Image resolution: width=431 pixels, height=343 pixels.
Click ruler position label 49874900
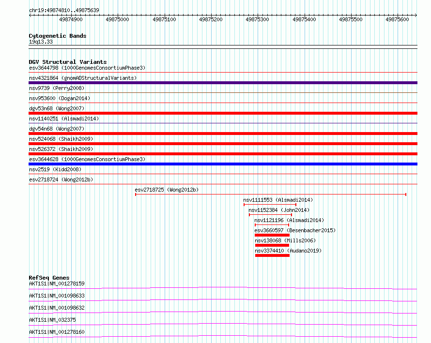coord(71,19)
